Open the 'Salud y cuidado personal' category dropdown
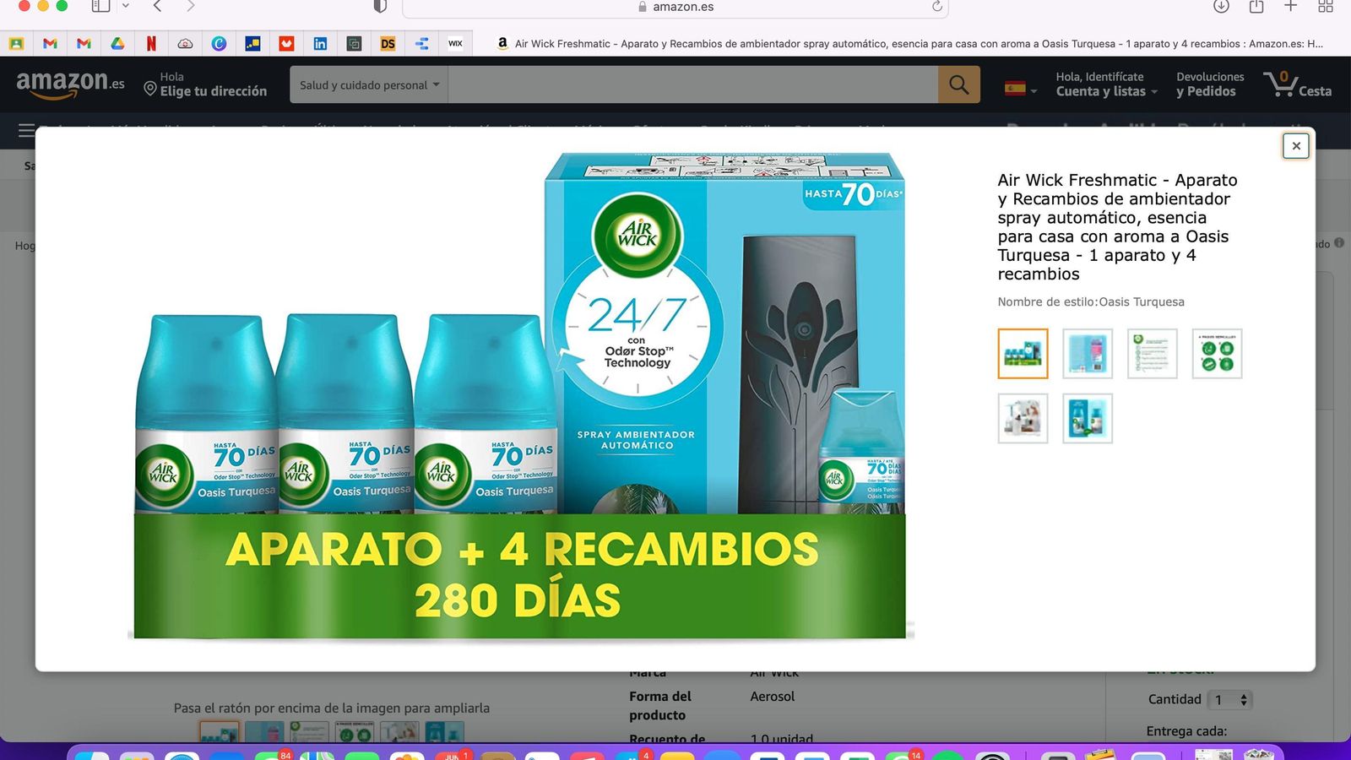The image size is (1351, 760). [369, 84]
